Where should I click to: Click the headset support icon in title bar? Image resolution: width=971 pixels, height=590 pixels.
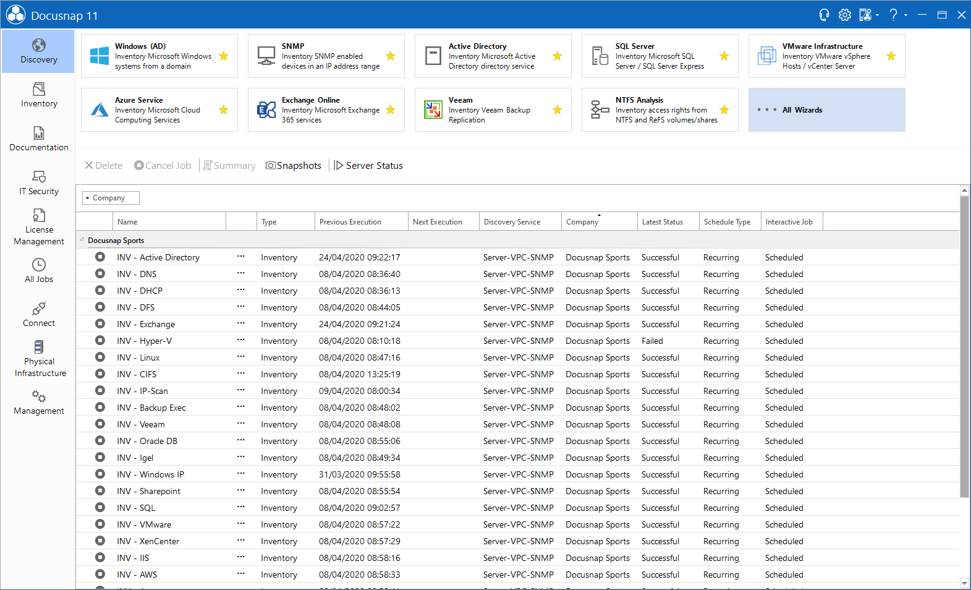point(824,15)
